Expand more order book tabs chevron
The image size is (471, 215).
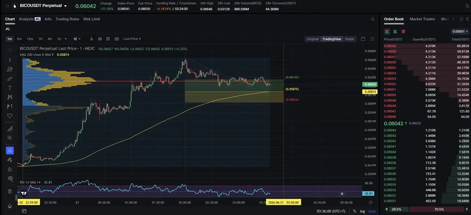tap(453, 19)
